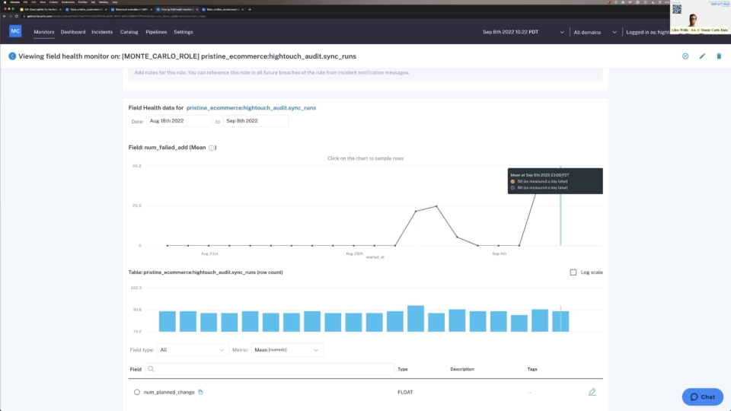Edit the monitor with the pencil icon

click(702, 56)
